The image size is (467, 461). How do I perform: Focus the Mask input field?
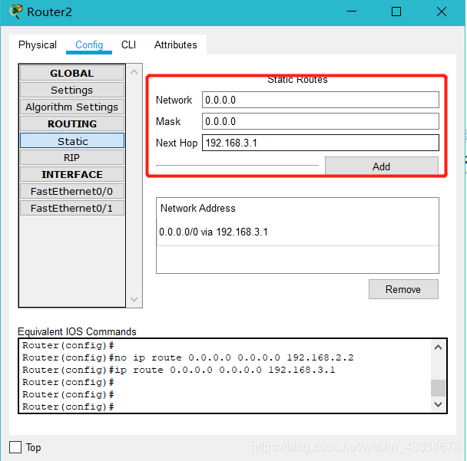320,121
